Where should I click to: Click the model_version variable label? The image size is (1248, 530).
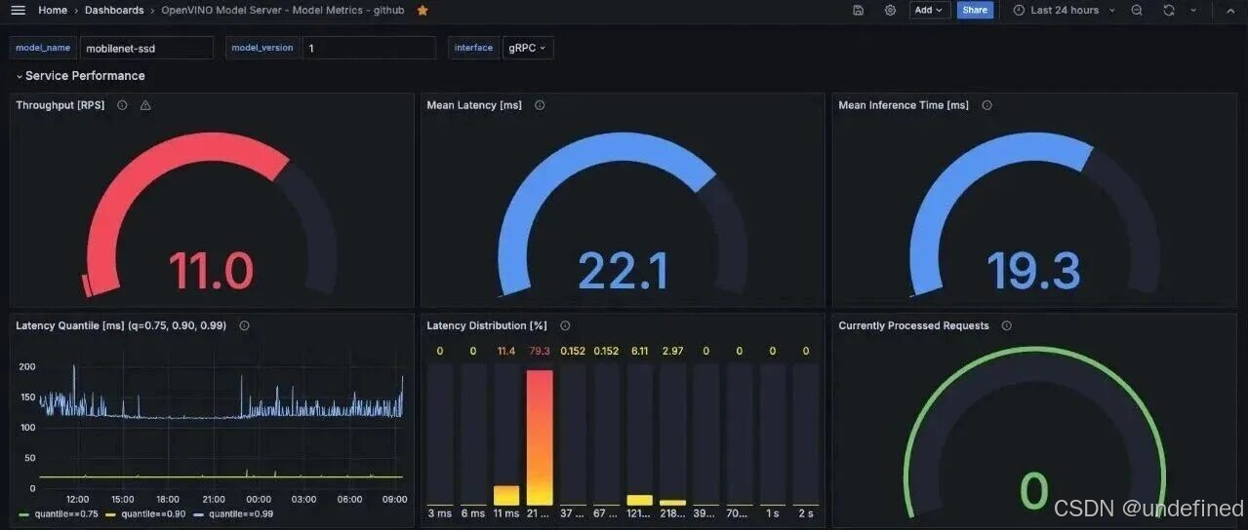pyautogui.click(x=262, y=48)
